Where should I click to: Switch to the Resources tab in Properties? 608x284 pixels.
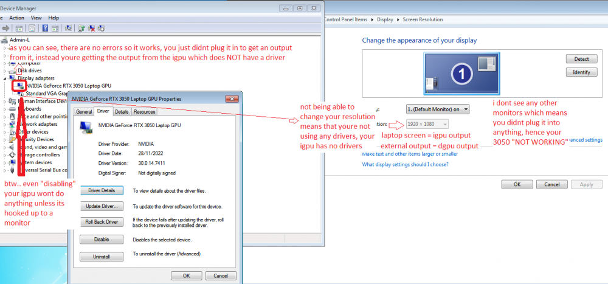(x=144, y=112)
